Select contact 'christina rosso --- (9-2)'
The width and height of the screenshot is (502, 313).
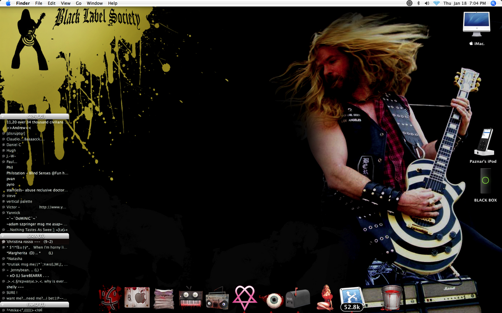(x=35, y=242)
